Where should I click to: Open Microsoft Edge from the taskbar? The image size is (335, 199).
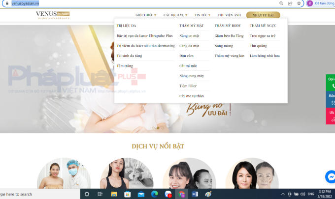[x=155, y=194]
